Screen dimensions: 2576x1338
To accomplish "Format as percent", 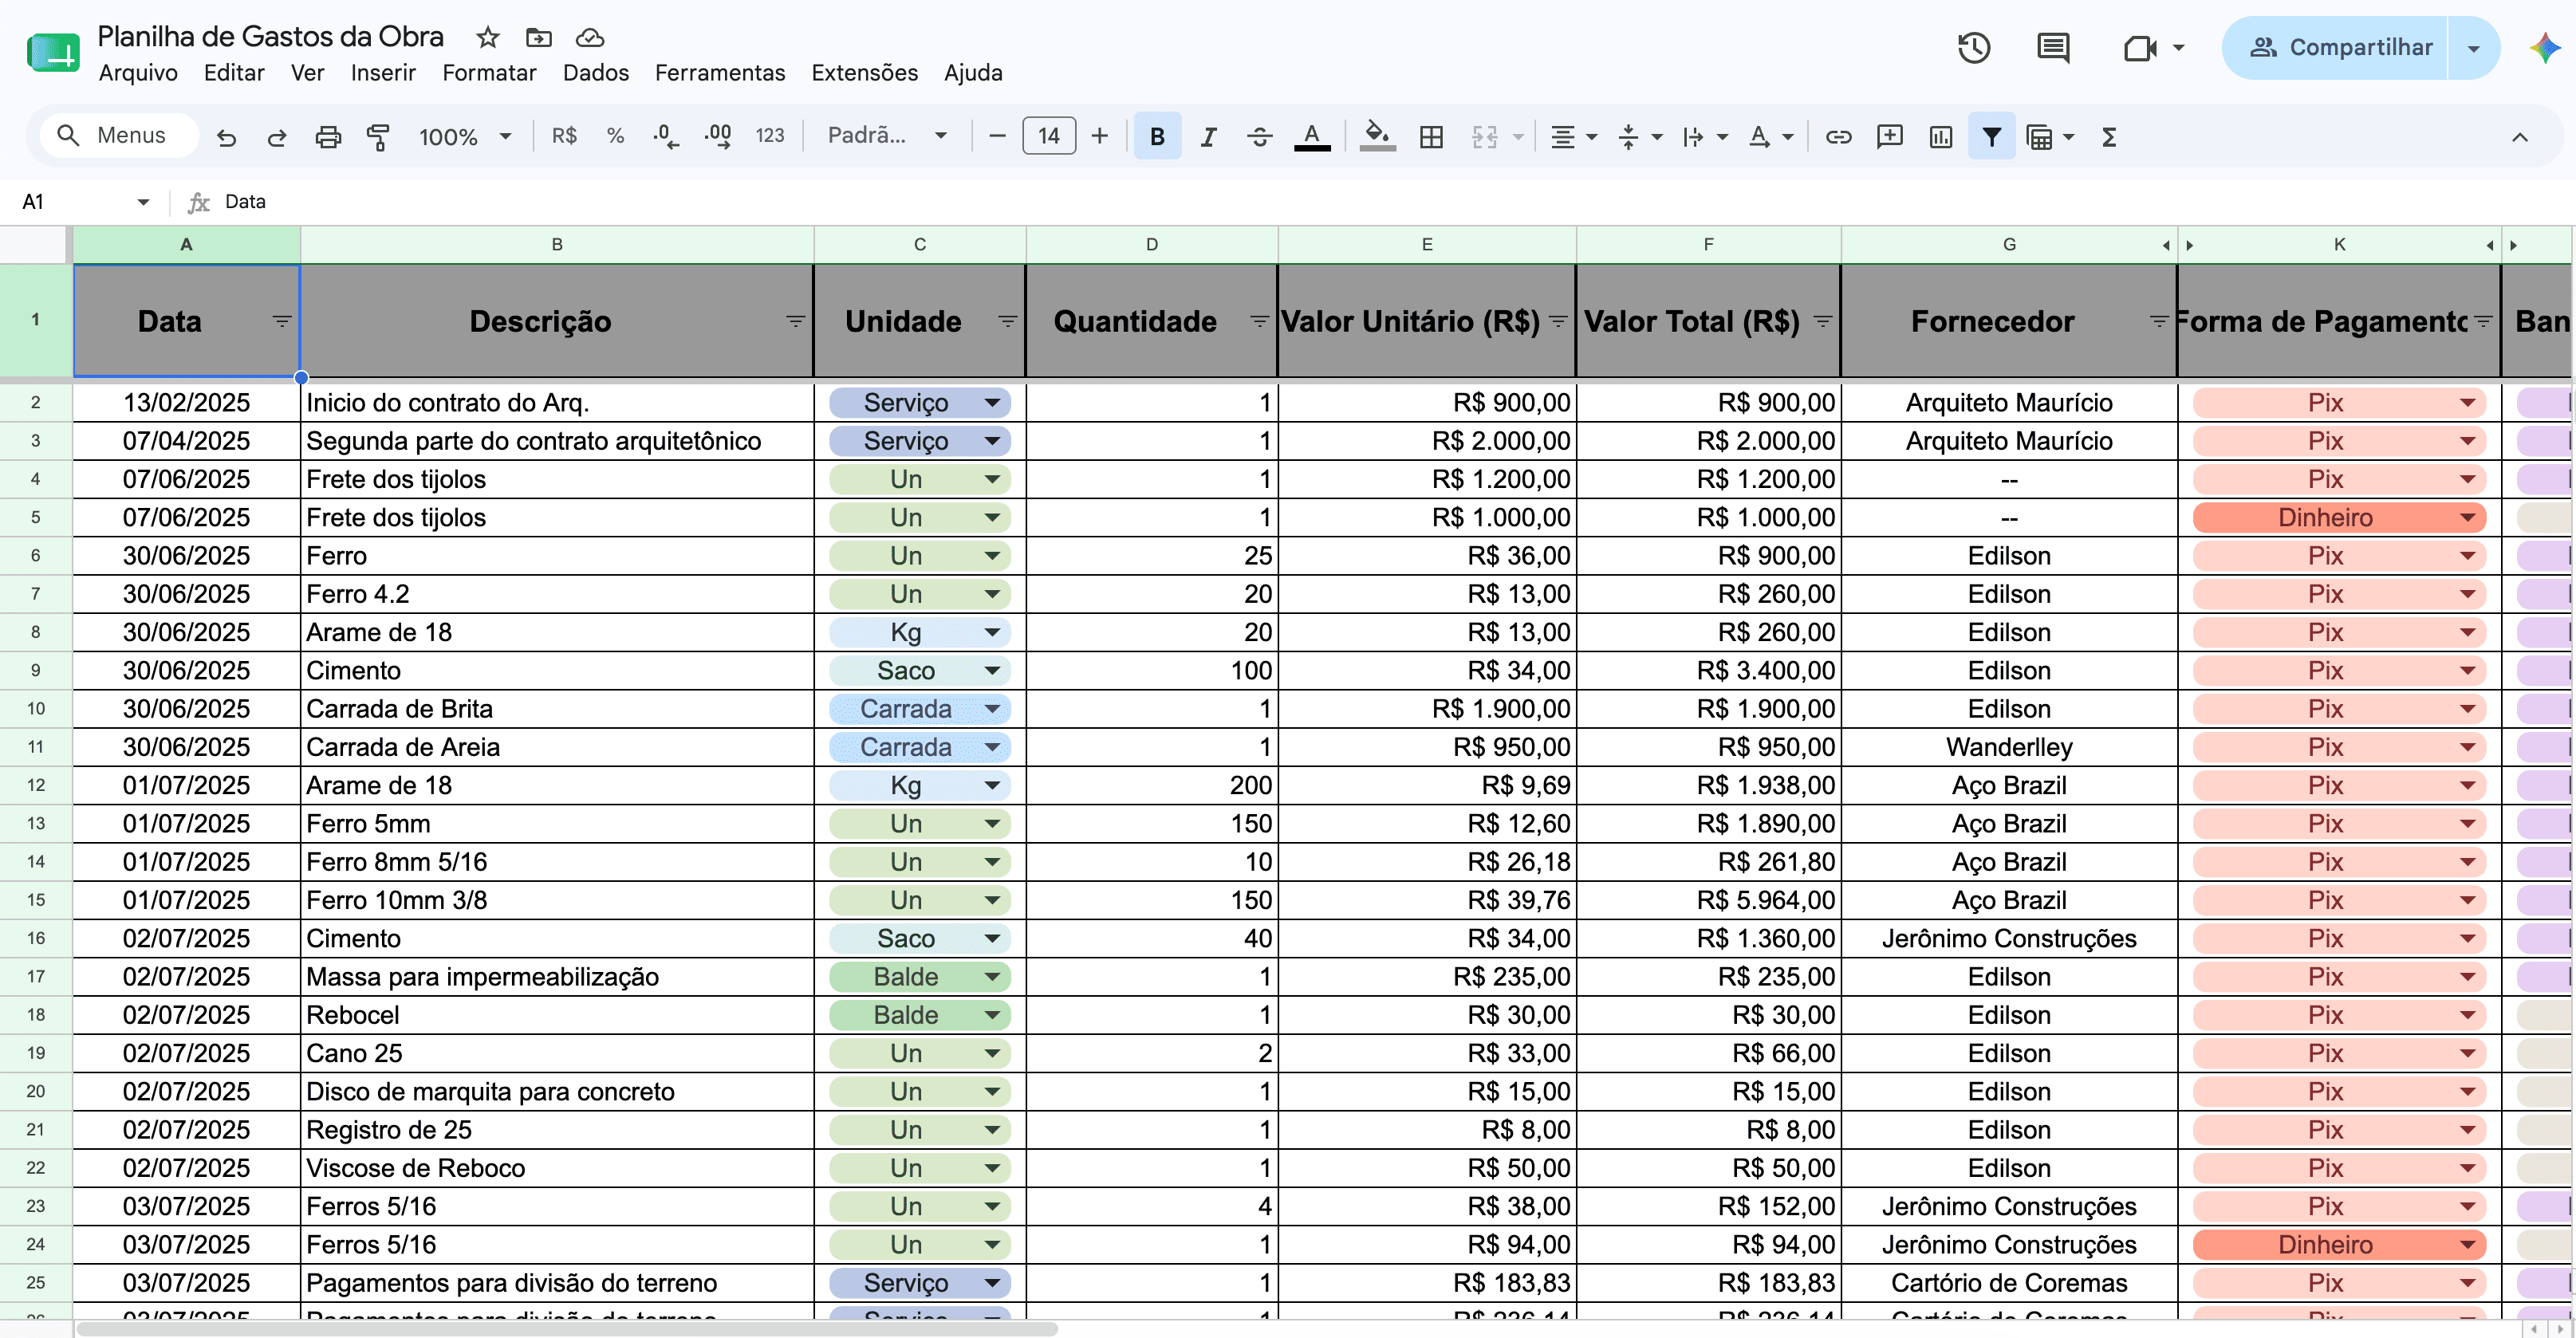I will (615, 136).
